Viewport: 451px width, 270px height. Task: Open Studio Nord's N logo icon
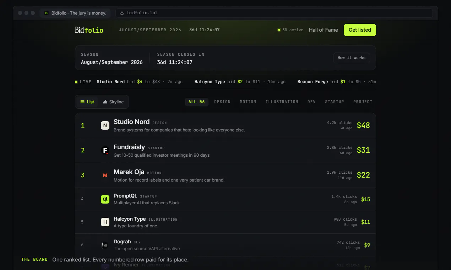(x=105, y=125)
